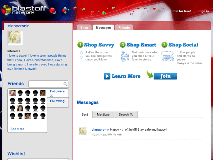213x160 pixels.
Task: Click the Learn More play icon
Action: coord(107,76)
